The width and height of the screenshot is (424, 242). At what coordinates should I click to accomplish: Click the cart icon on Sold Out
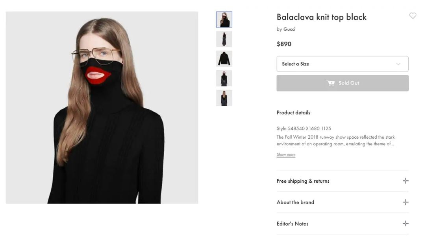pos(330,83)
